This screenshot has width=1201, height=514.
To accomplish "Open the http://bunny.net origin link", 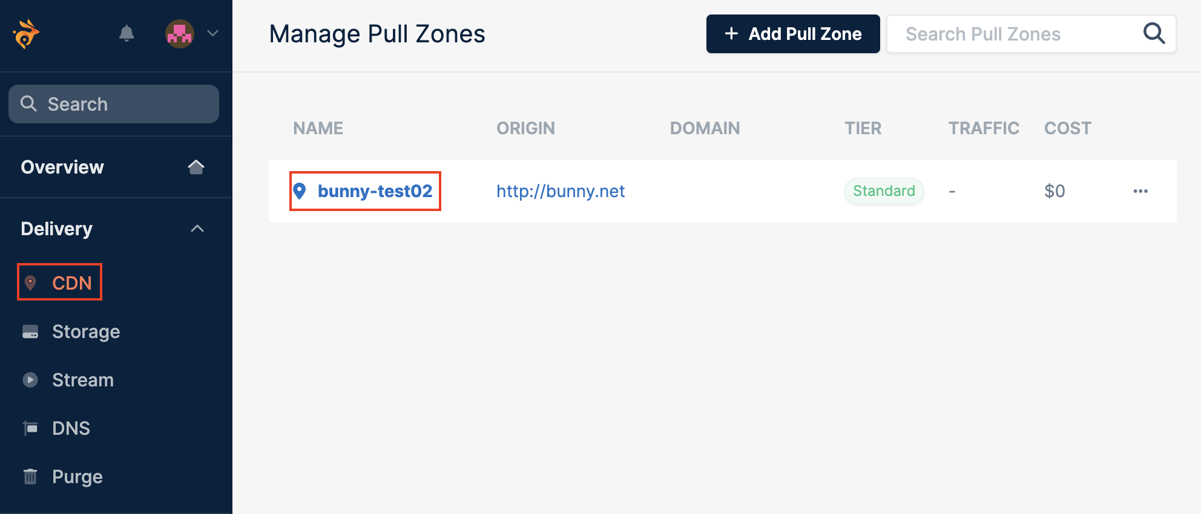I will tap(561, 191).
